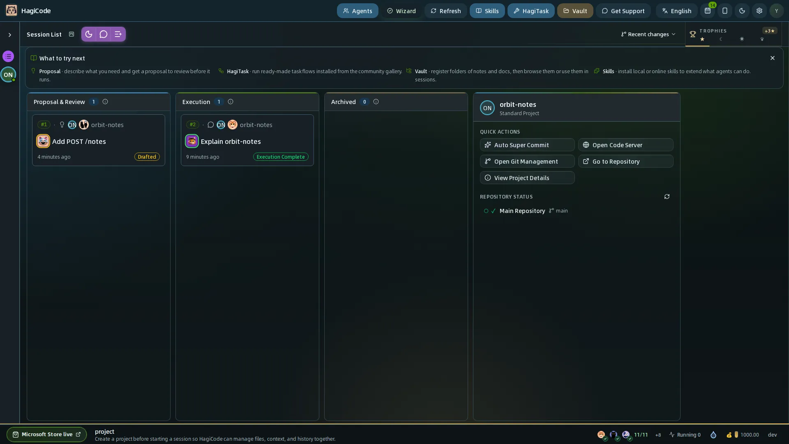Show info for Execution column
The image size is (789, 444).
click(231, 102)
